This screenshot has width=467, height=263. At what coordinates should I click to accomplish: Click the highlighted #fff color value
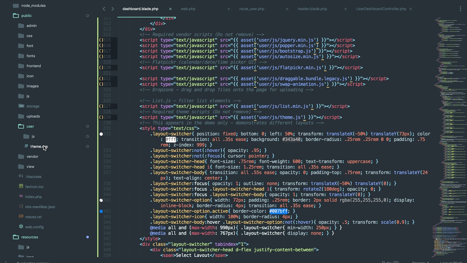pyautogui.click(x=171, y=140)
